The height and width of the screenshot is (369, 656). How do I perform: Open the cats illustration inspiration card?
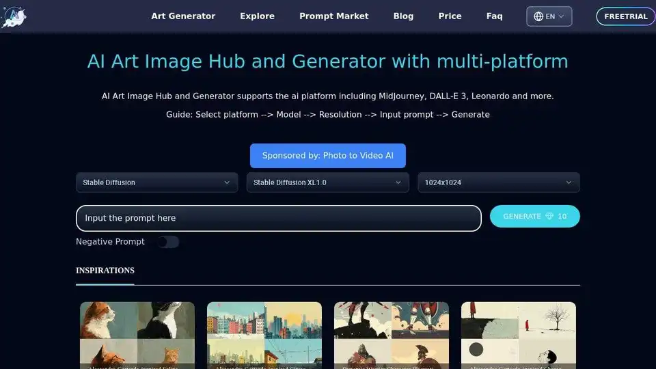point(137,336)
